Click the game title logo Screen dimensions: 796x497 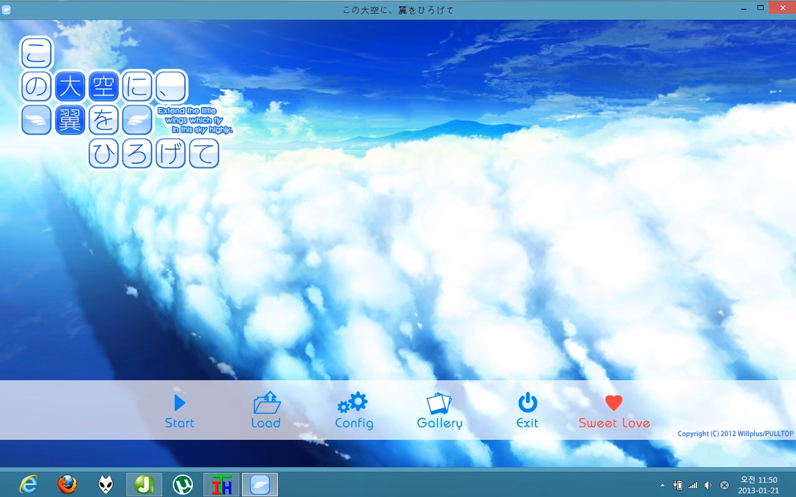point(120,103)
